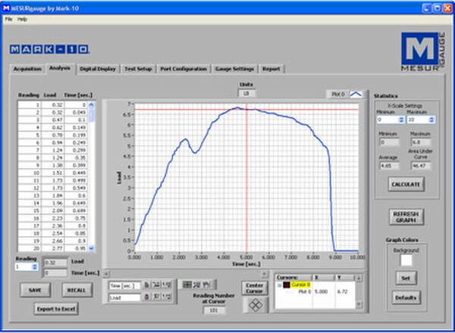The image size is (455, 333).
Task: Click the Reading number input field
Action: coord(24,266)
